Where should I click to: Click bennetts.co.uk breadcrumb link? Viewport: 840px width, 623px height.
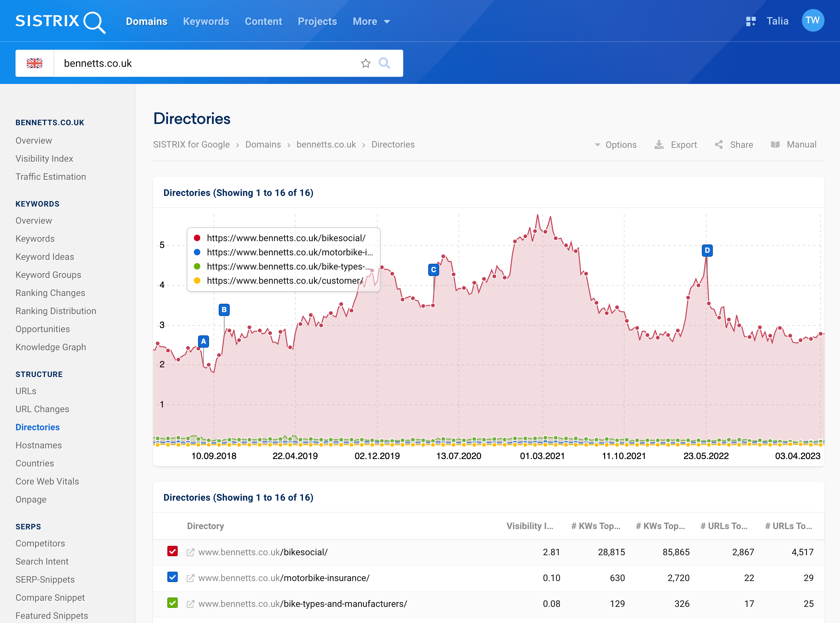point(326,144)
